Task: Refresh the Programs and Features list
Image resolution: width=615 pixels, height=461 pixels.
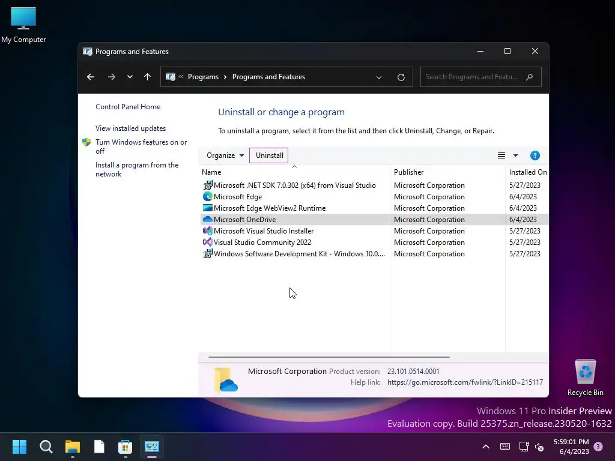Action: [401, 77]
